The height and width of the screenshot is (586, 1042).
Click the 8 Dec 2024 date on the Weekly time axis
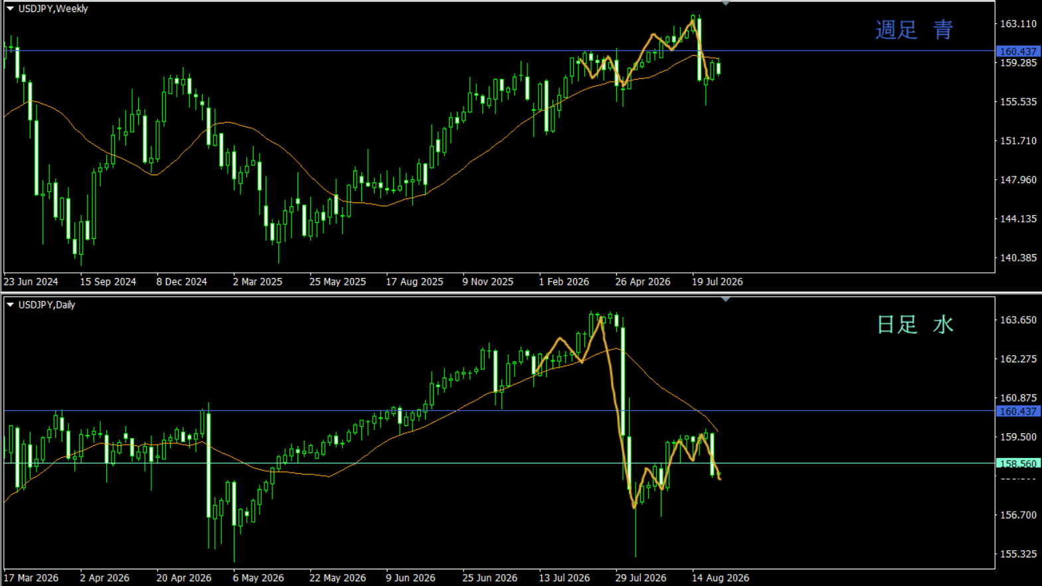point(182,281)
